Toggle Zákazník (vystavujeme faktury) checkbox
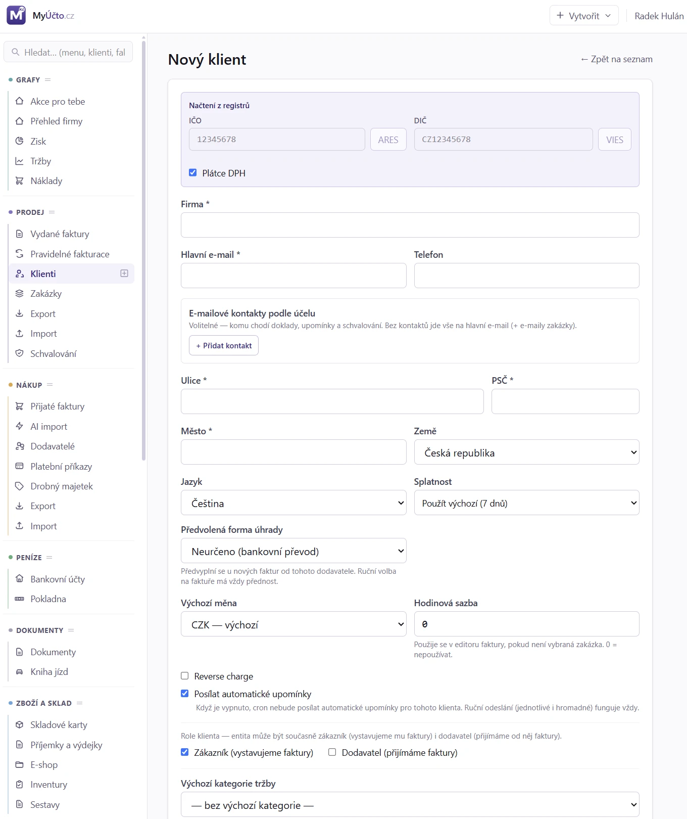The height and width of the screenshot is (819, 687). click(185, 752)
